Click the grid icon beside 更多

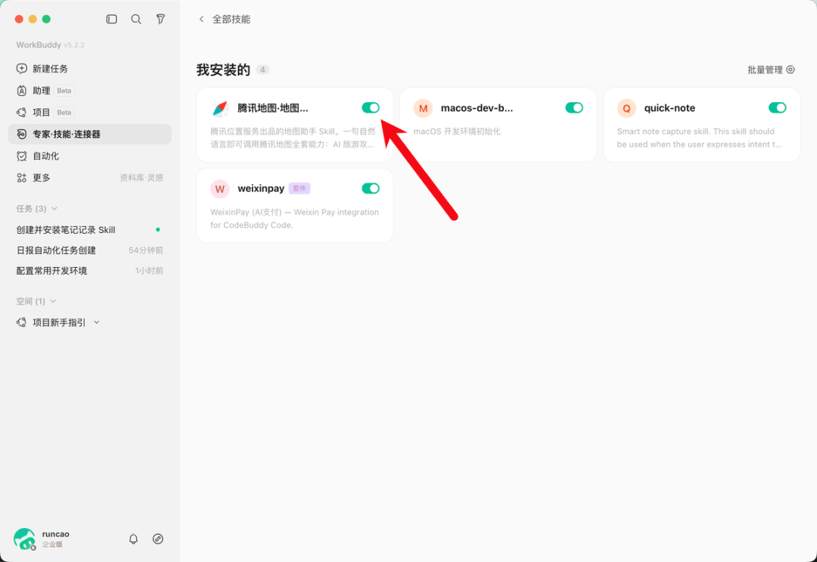[x=21, y=178]
